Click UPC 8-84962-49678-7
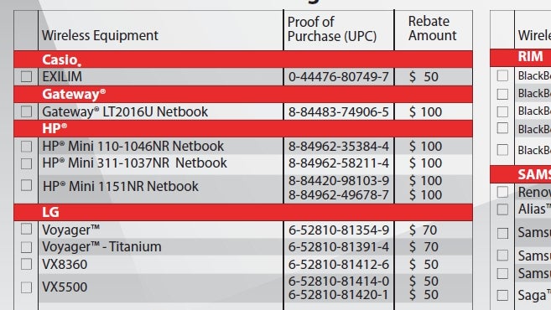Screen dimensions: 551x310 [339, 195]
